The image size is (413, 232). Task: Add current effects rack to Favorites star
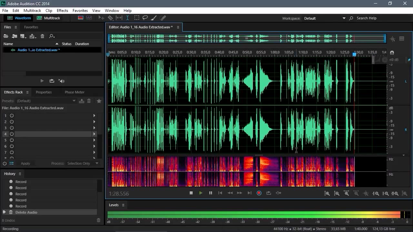pos(99,101)
